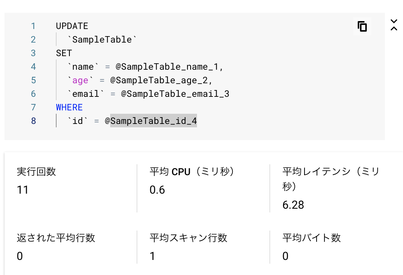The height and width of the screenshot is (275, 403).
Task: Click the SET keyword on line 3
Action: pos(64,53)
